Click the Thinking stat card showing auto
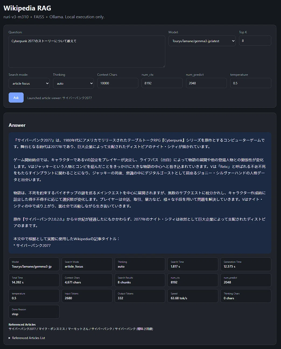Image resolution: width=281 pixels, height=349 pixels. [140, 264]
